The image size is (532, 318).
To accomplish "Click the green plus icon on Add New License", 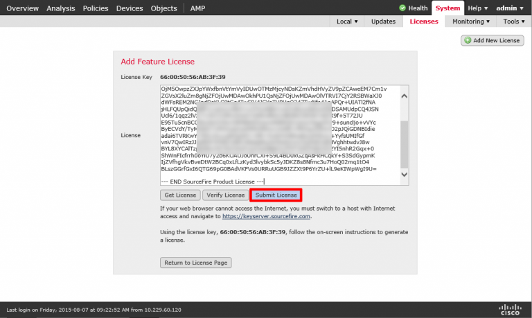I will pos(468,40).
